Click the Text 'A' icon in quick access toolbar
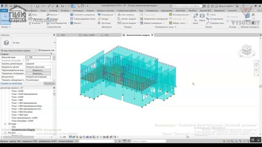This screenshot has width=262, height=147. [57, 6]
